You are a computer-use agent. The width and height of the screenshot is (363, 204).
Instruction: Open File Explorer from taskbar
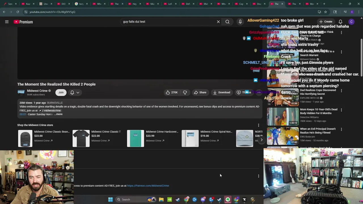pyautogui.click(x=161, y=199)
